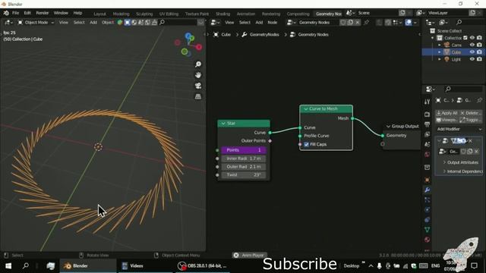Hide the Collection with its eye icon
This screenshot has height=273, width=486.
pyautogui.click(x=472, y=38)
